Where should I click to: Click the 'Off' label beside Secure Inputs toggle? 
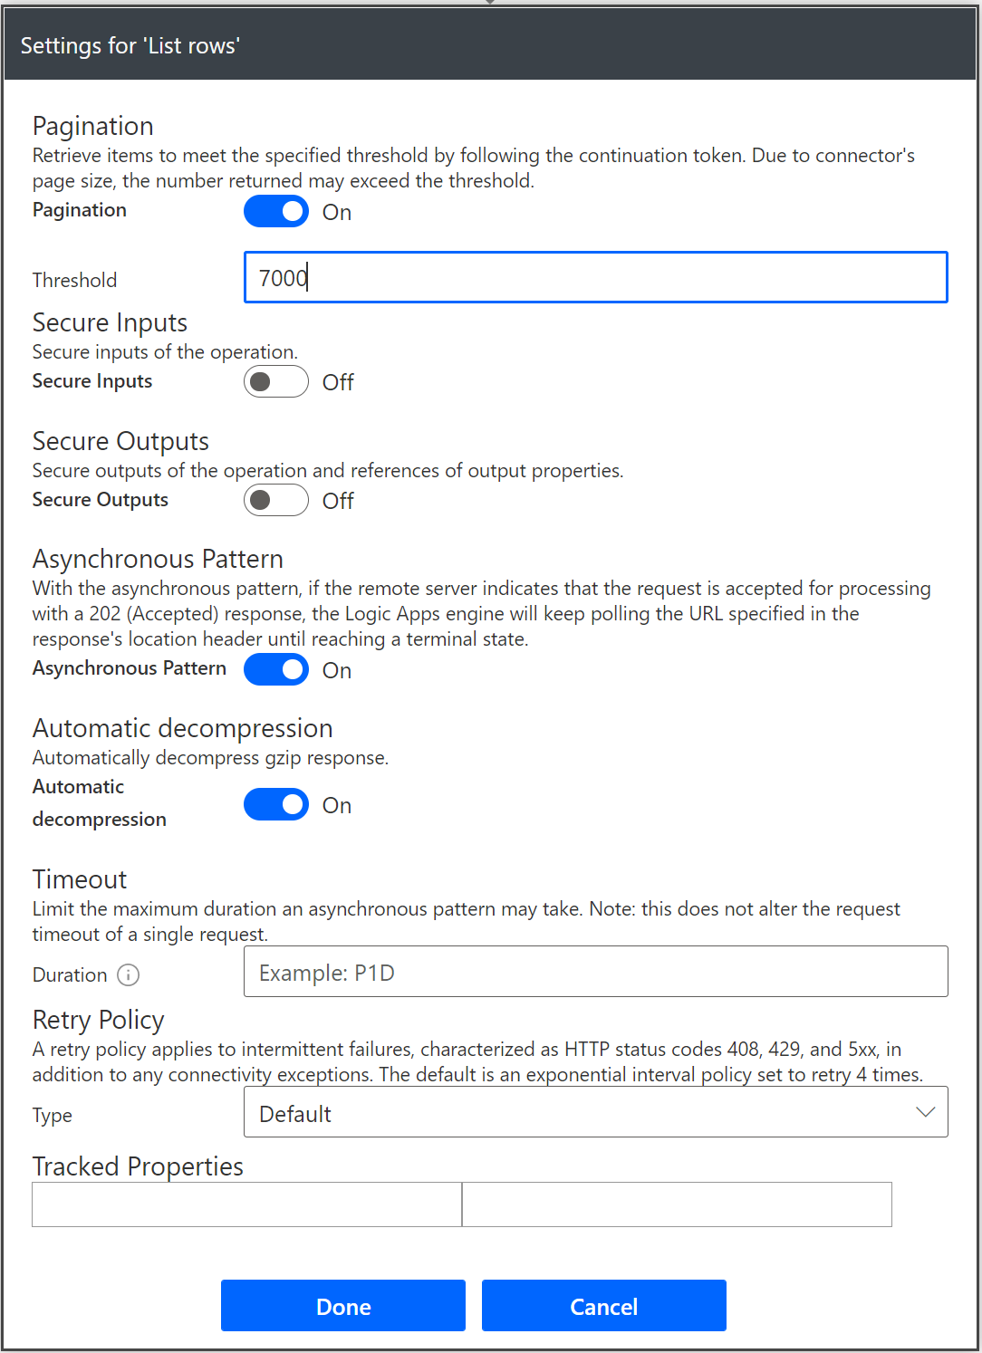coord(338,383)
